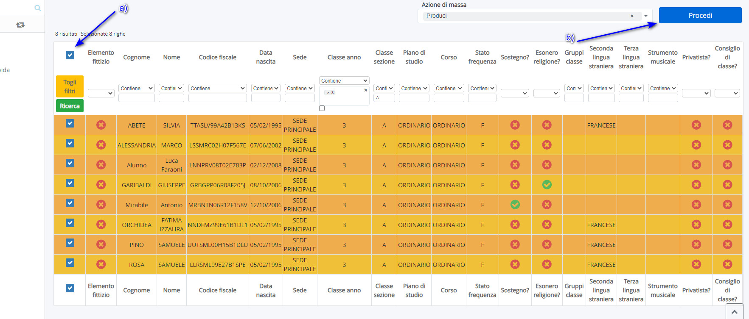Open the Elemento fittizio filter dropdown
This screenshot has width=749, height=319.
[x=101, y=93]
